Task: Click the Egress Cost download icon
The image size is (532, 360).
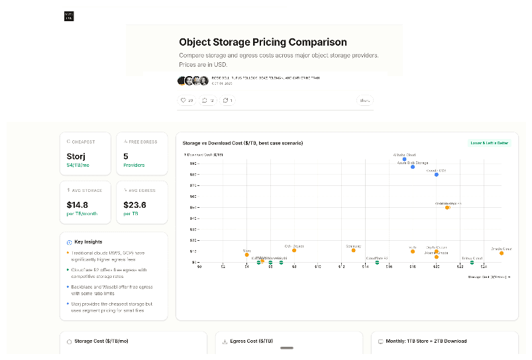Action: 225,341
